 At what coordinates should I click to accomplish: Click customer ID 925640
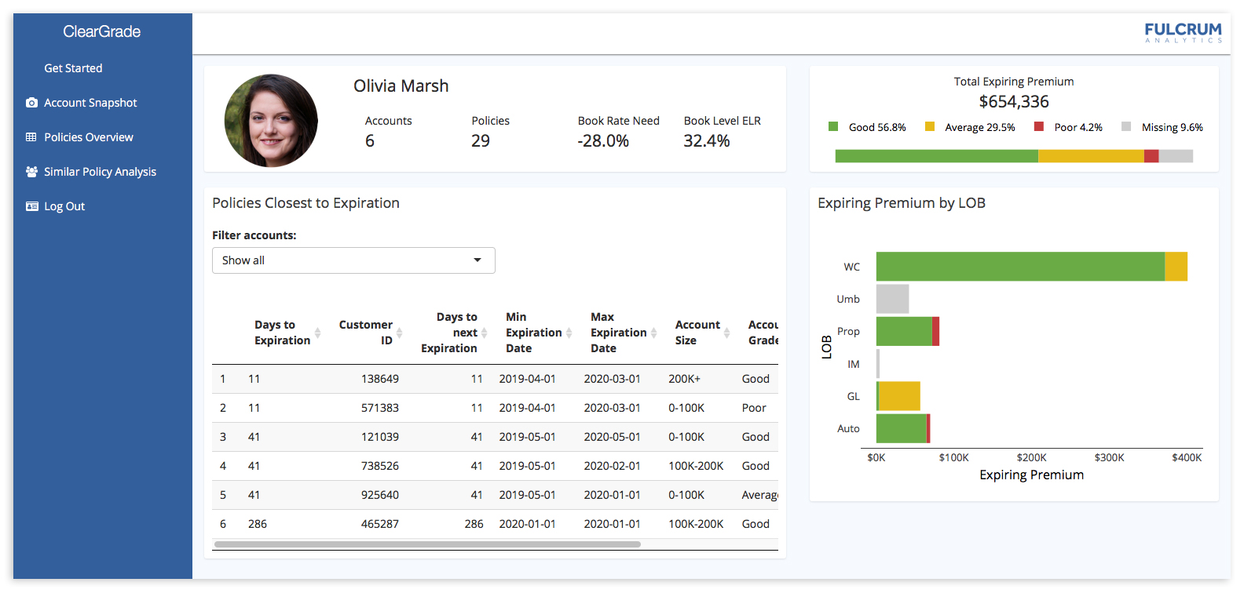(380, 495)
